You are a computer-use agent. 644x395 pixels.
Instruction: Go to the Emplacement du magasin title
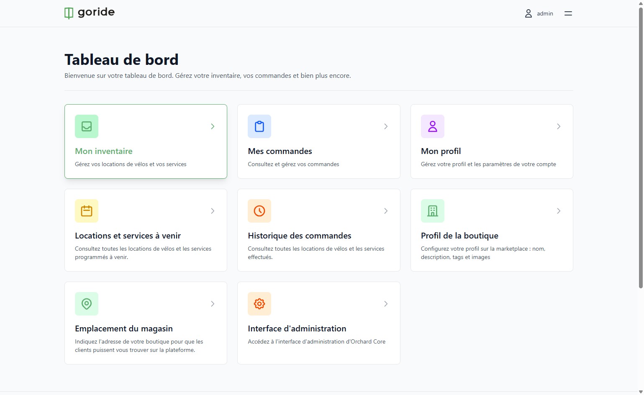pos(124,328)
